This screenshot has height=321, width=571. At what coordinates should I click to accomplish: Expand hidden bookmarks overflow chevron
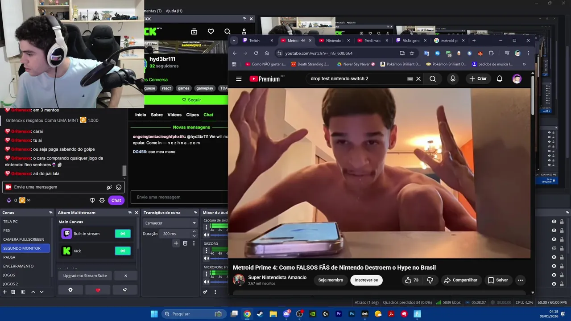(524, 64)
